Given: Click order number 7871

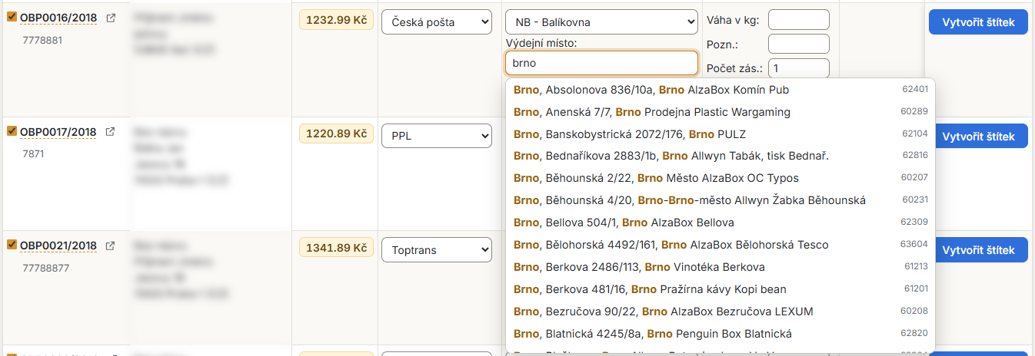Looking at the screenshot, I should (34, 153).
